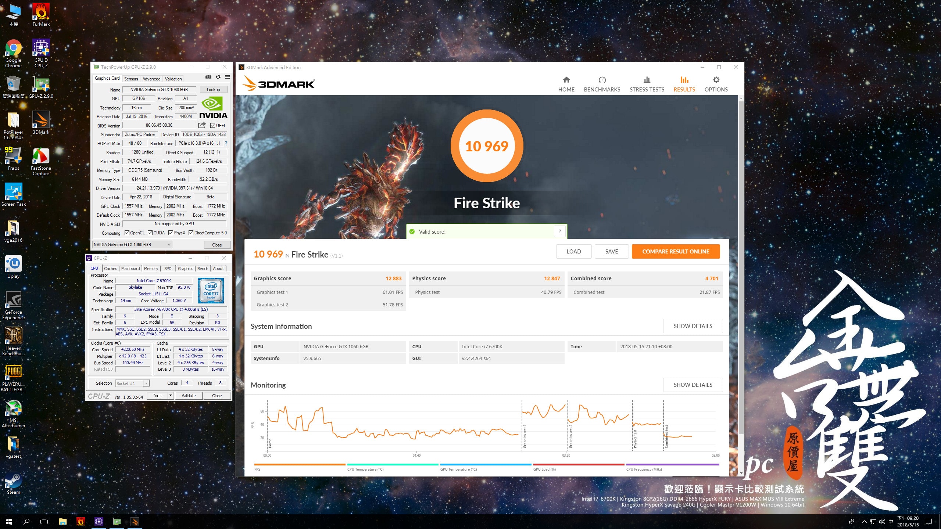Switch to the GPU-Z Sensors tab
941x529 pixels.
[x=131, y=79]
